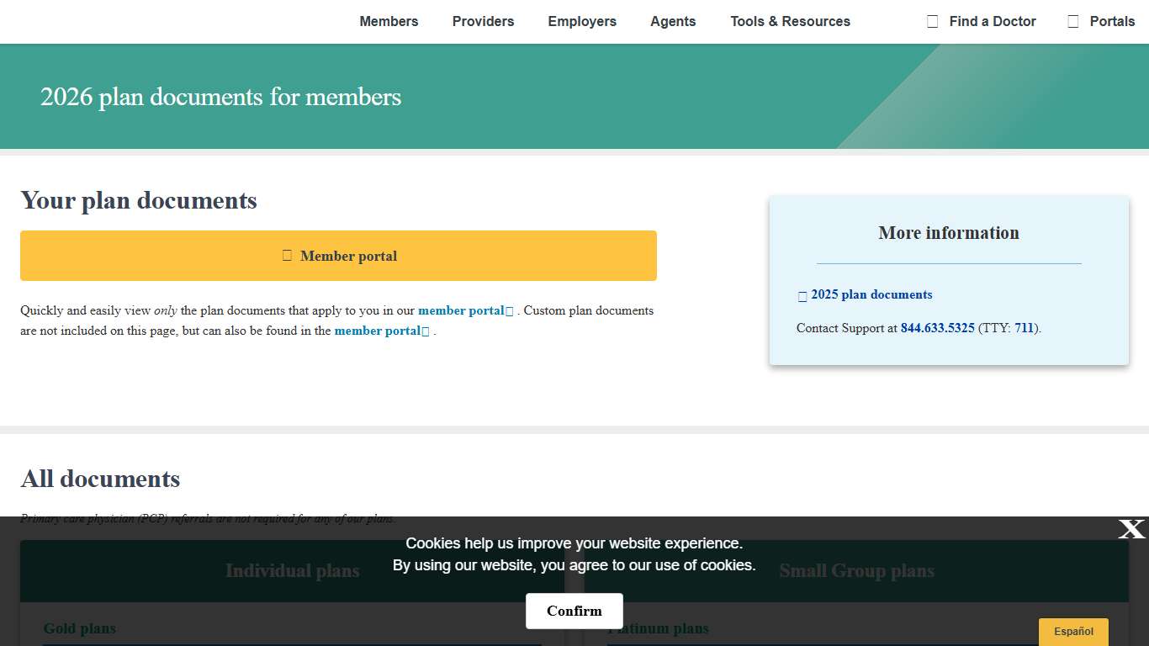Click the Find a Doctor text link

(993, 22)
